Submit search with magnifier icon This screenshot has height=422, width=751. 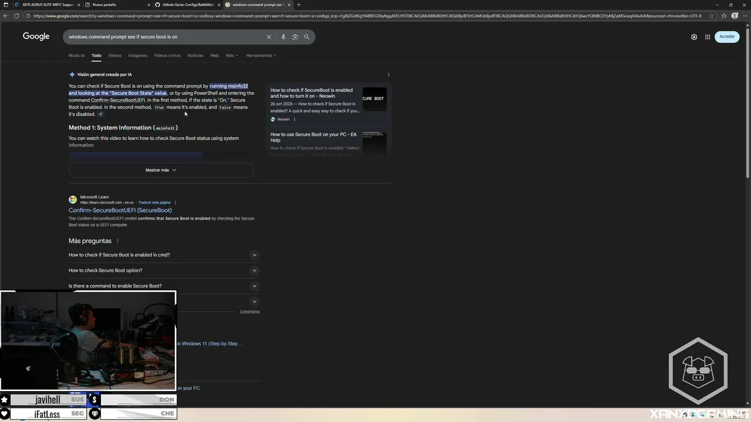tap(306, 37)
